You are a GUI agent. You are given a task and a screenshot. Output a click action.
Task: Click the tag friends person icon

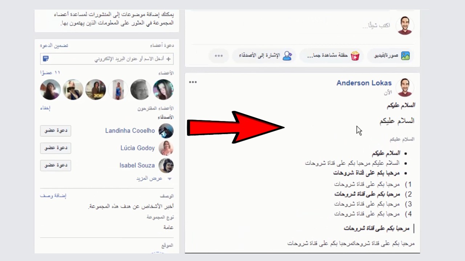tap(287, 55)
